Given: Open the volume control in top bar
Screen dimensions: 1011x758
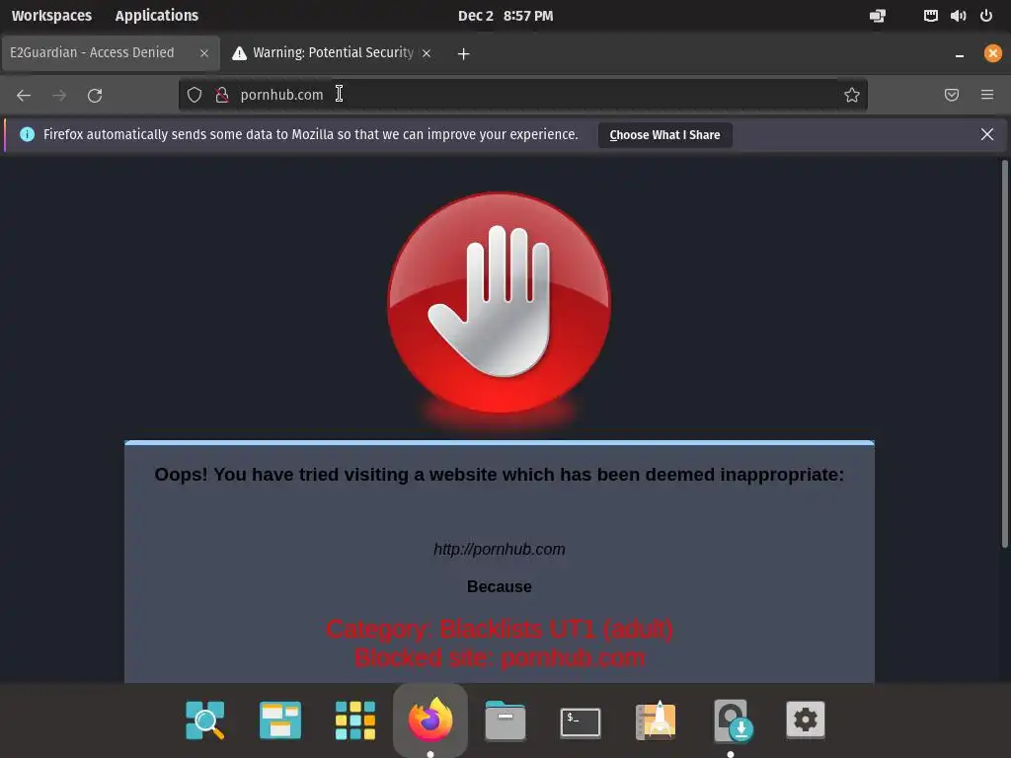Looking at the screenshot, I should coord(958,16).
